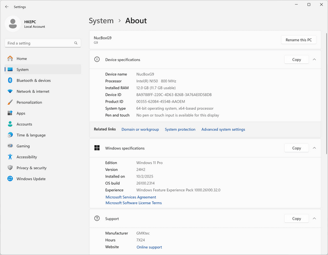This screenshot has height=255, width=328.
Task: Copy the Device specifications
Action: pyautogui.click(x=296, y=60)
